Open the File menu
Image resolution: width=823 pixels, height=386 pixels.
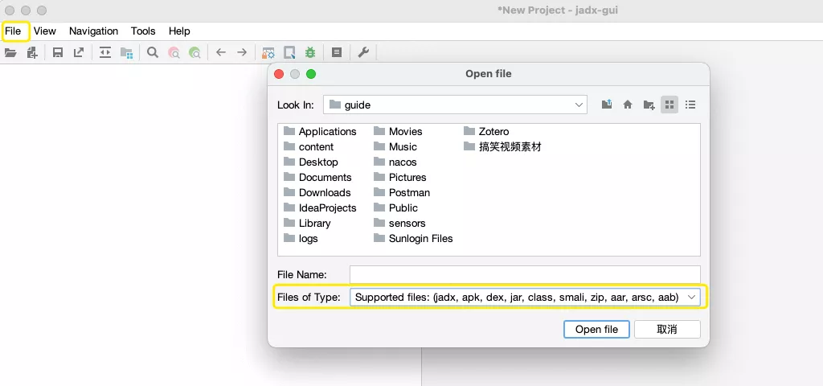(x=13, y=31)
